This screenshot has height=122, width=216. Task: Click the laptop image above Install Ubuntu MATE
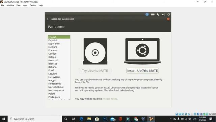pos(142,51)
